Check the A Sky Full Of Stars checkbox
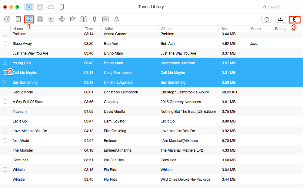Screen dimensions: 303x188 [5, 102]
